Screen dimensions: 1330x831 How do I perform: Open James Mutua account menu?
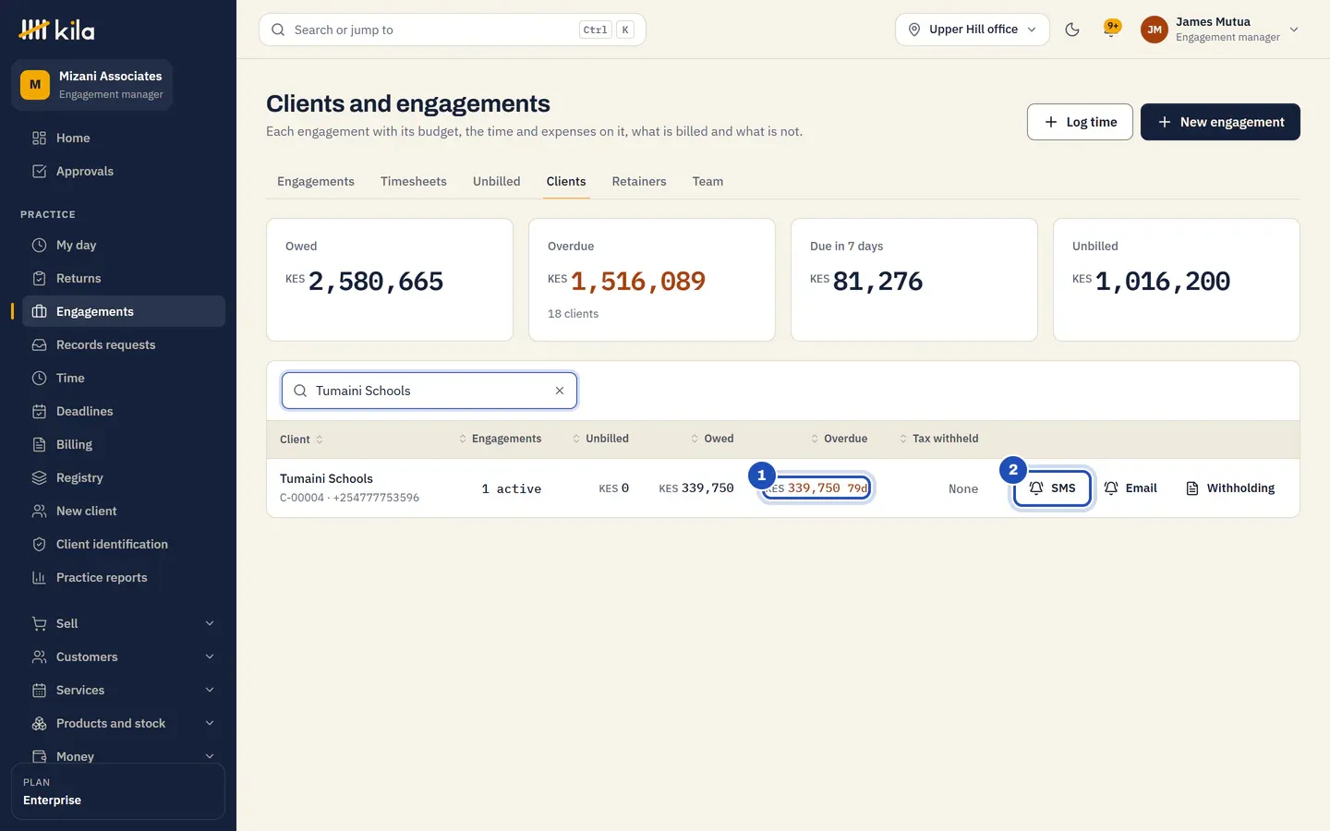coord(1220,30)
